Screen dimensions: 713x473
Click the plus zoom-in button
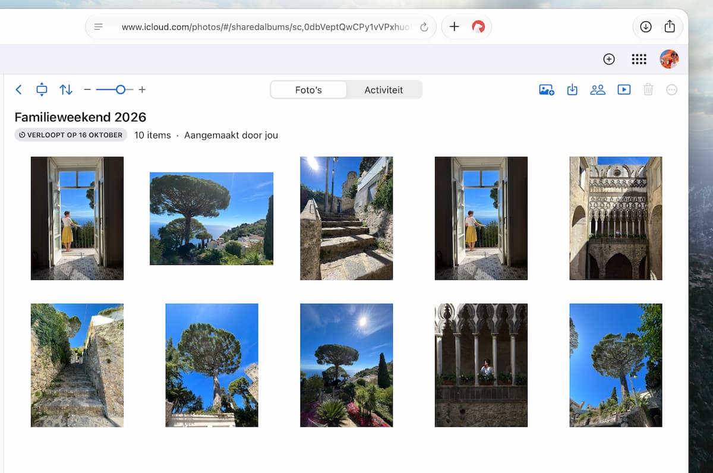[x=142, y=90]
